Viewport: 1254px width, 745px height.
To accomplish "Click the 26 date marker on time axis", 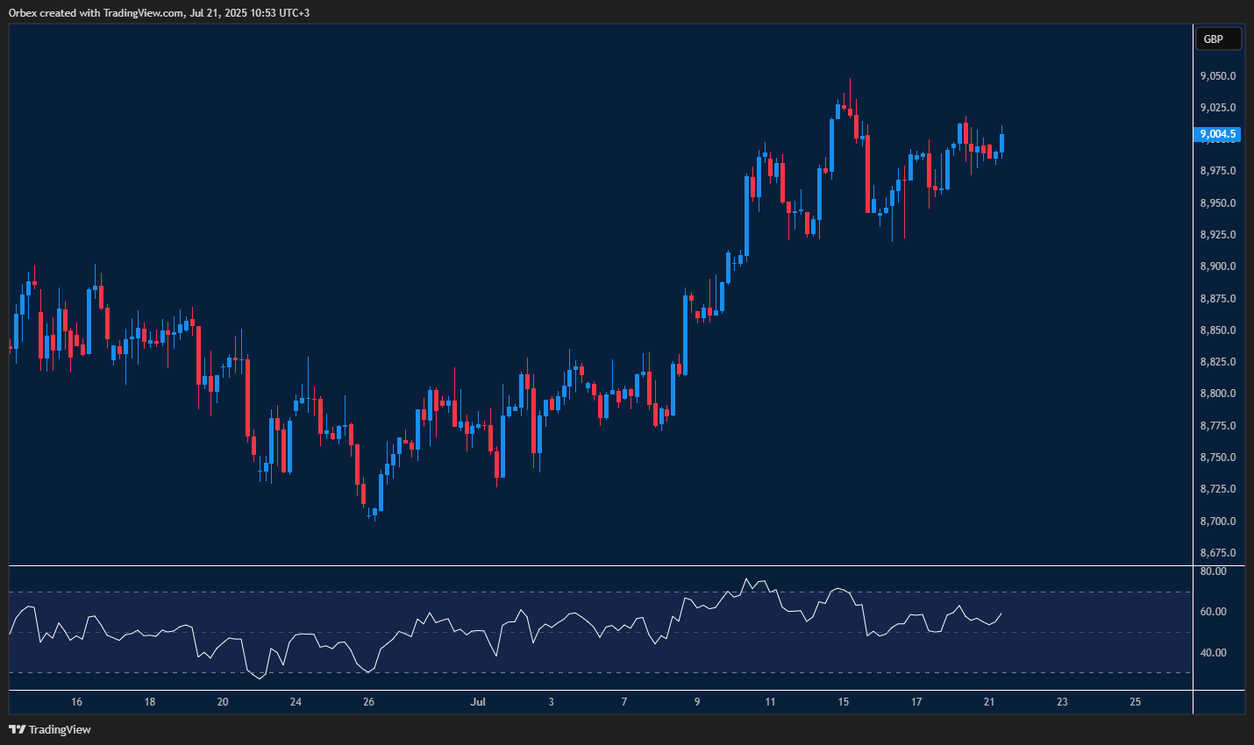I will pyautogui.click(x=368, y=702).
